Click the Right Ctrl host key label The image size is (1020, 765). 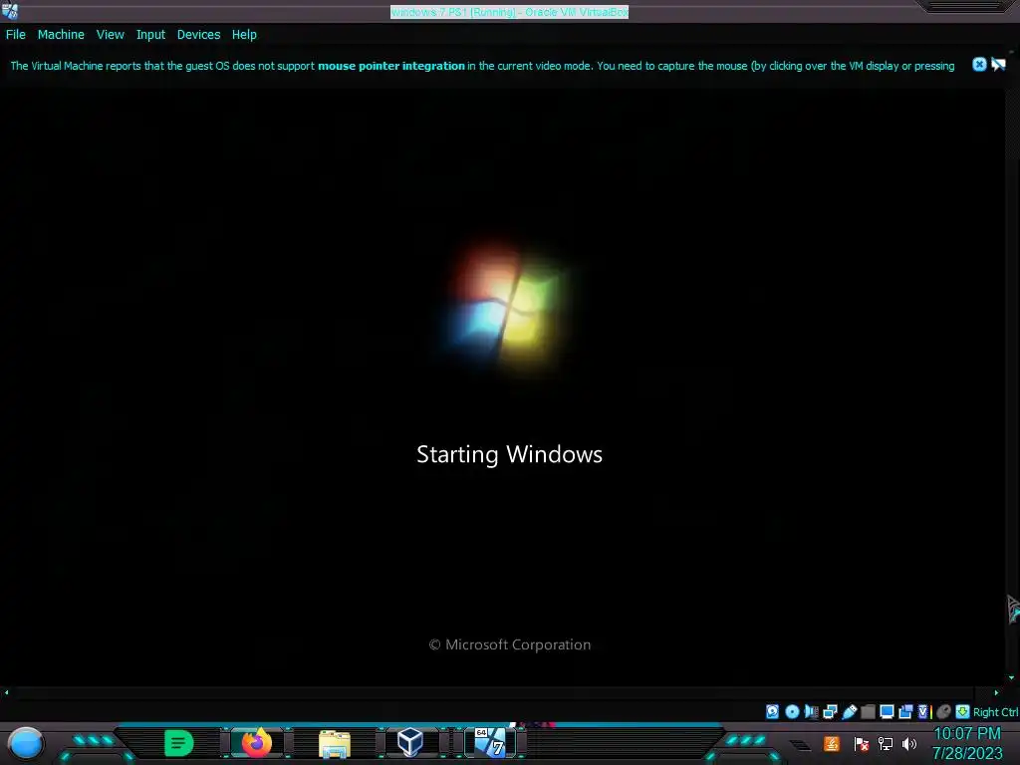pos(995,712)
